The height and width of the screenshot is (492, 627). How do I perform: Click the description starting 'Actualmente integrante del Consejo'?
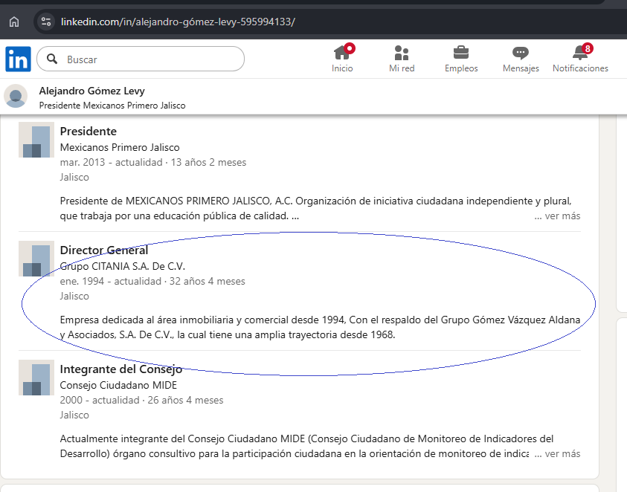pos(306,446)
